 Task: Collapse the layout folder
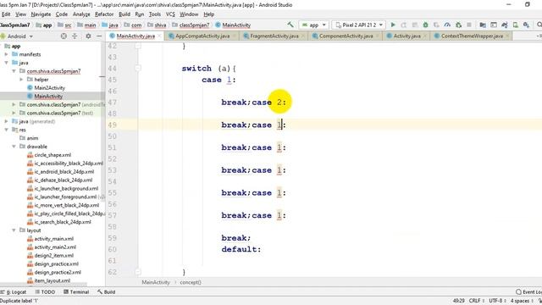click(x=14, y=230)
